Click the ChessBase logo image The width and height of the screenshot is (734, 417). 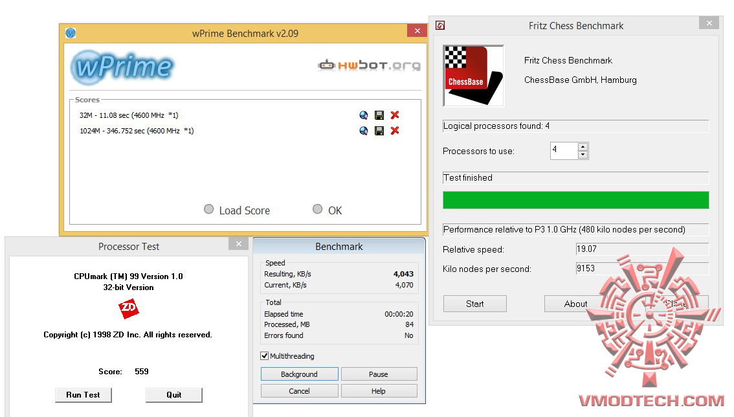pos(473,76)
